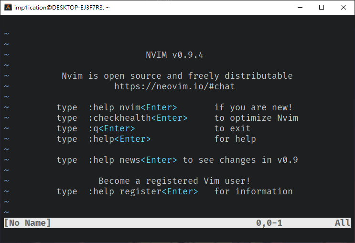Image resolution: width=355 pixels, height=243 pixels.
Task: Click the NVIM v0.9.4 version heading
Action: tap(174, 55)
